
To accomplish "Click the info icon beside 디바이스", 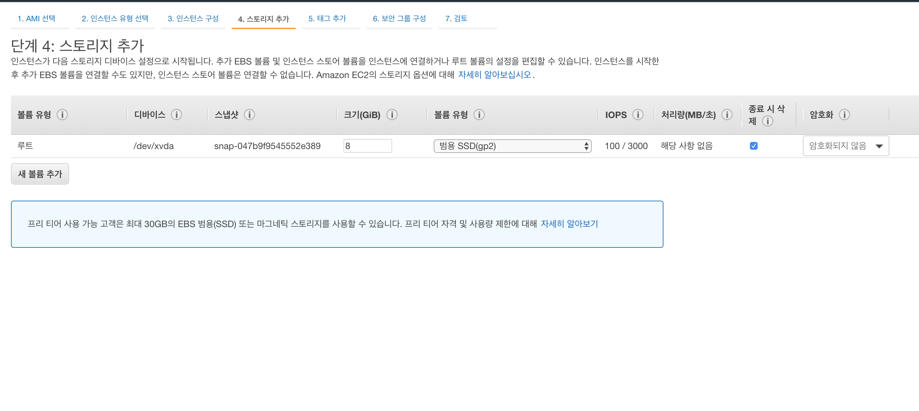I will pyautogui.click(x=176, y=115).
